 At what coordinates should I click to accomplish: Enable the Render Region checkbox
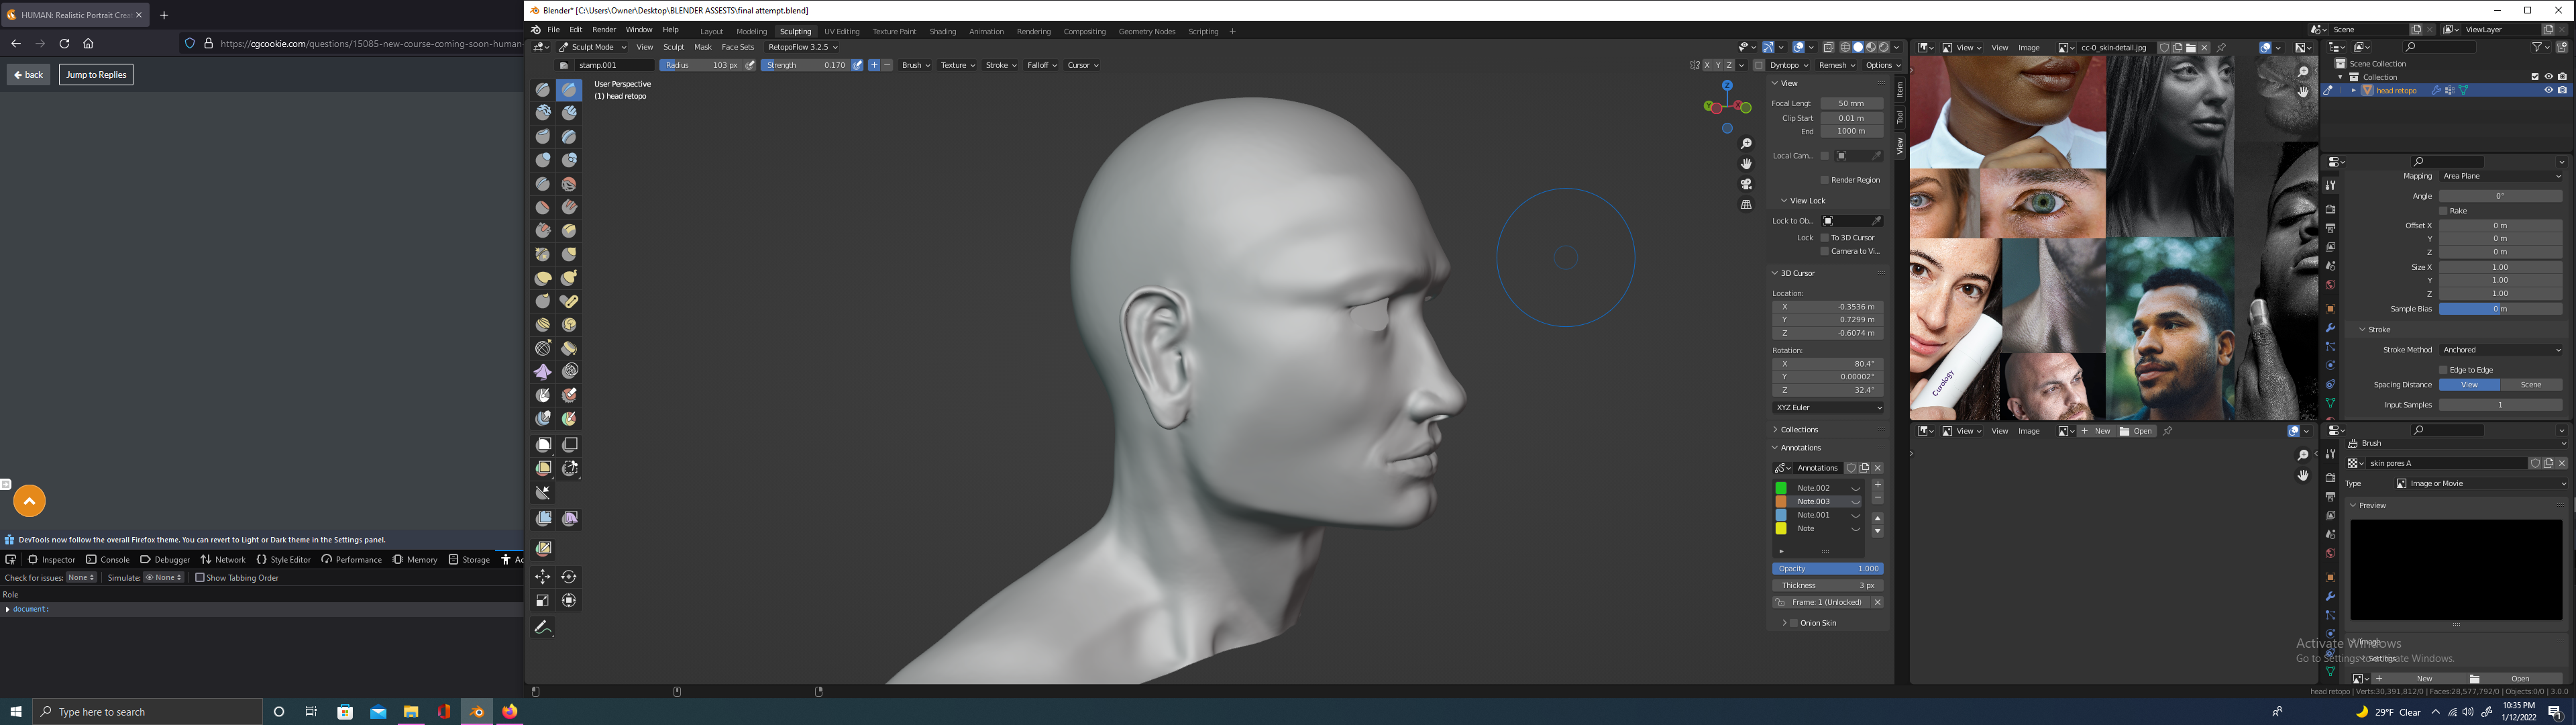(1825, 181)
